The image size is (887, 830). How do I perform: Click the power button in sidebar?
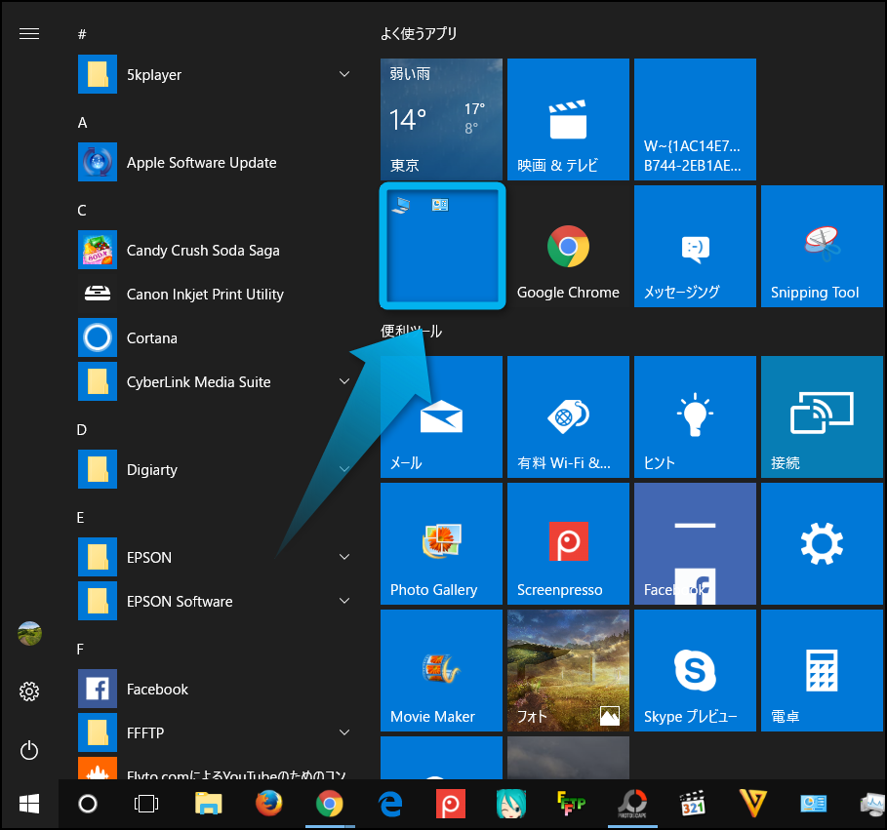pos(29,750)
